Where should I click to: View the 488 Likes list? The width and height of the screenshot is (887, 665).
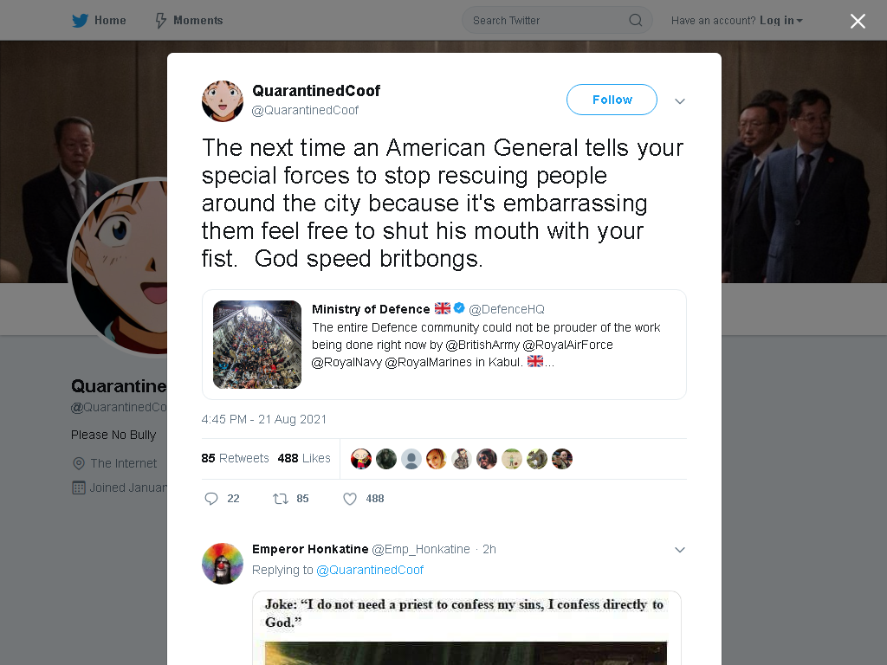coord(304,458)
